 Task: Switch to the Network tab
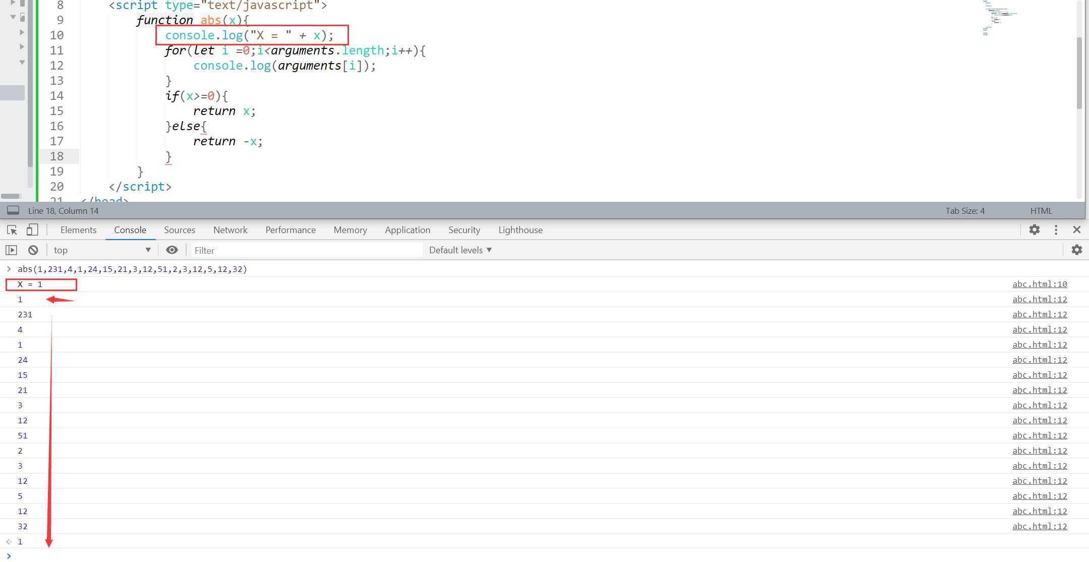[x=231, y=230]
